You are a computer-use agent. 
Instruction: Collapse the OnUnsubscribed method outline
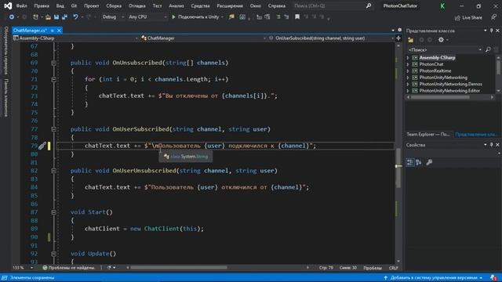pyautogui.click(x=54, y=63)
